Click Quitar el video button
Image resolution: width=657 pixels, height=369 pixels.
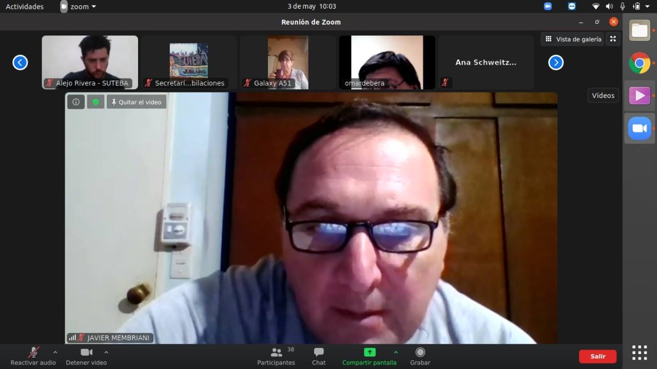click(137, 102)
